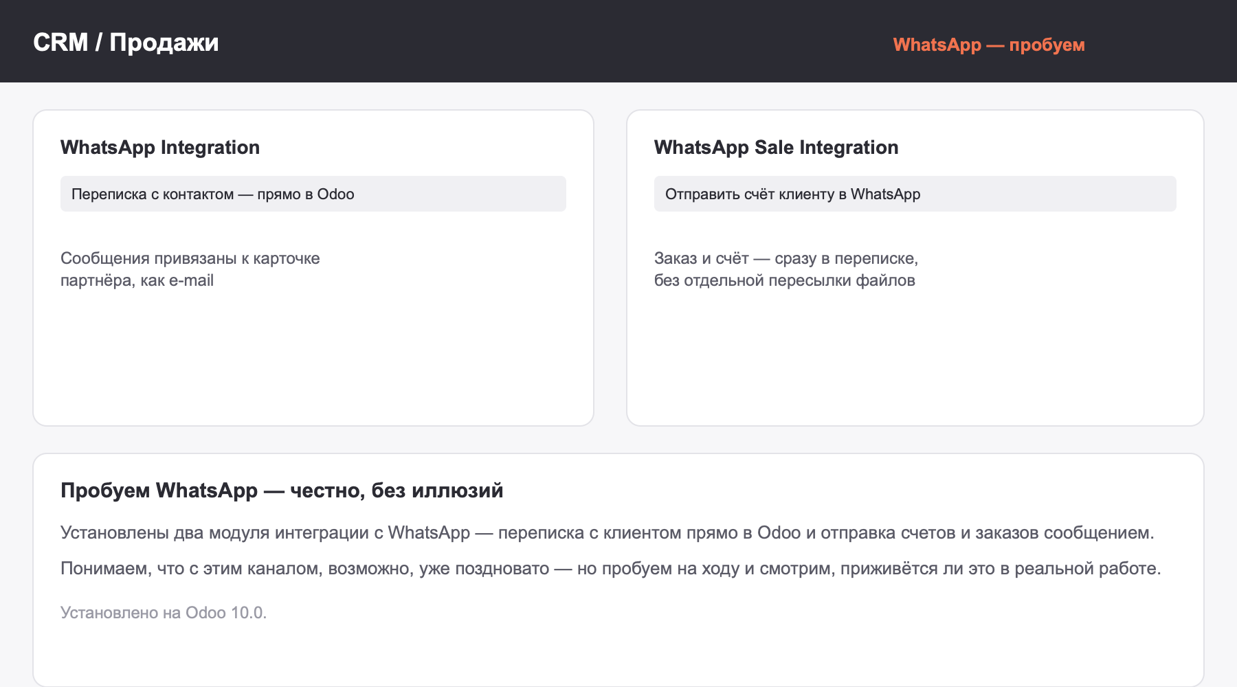Select text без отдельной пересылки файлов

[x=785, y=280]
